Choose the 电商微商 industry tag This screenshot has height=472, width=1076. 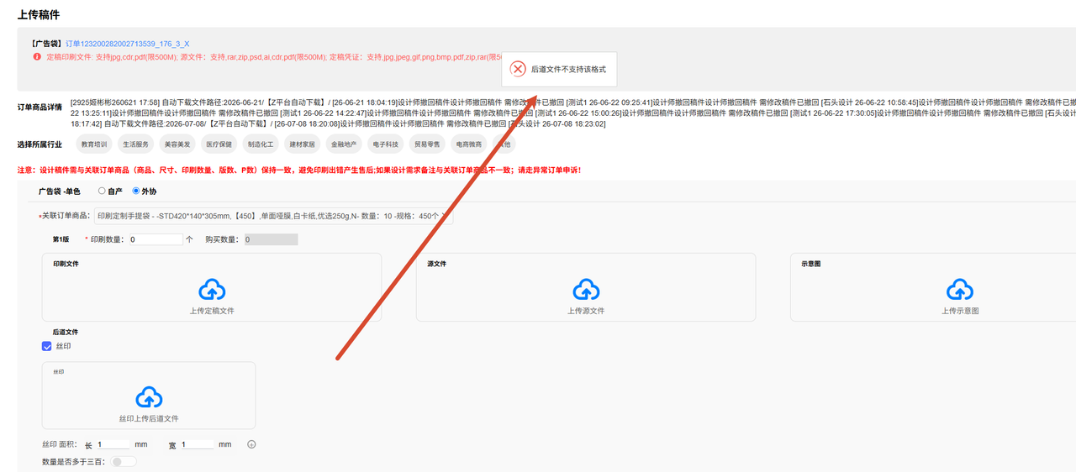pos(468,144)
